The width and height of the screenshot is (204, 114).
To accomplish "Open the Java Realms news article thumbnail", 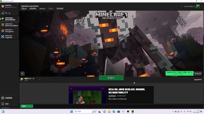I will 87,95.
